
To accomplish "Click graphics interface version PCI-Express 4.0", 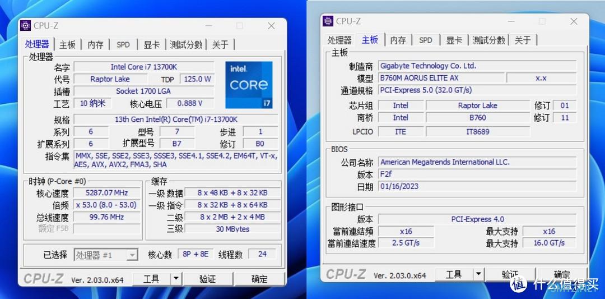I will pyautogui.click(x=477, y=219).
